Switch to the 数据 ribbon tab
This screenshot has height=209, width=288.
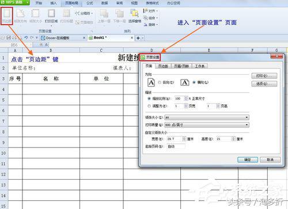point(105,3)
